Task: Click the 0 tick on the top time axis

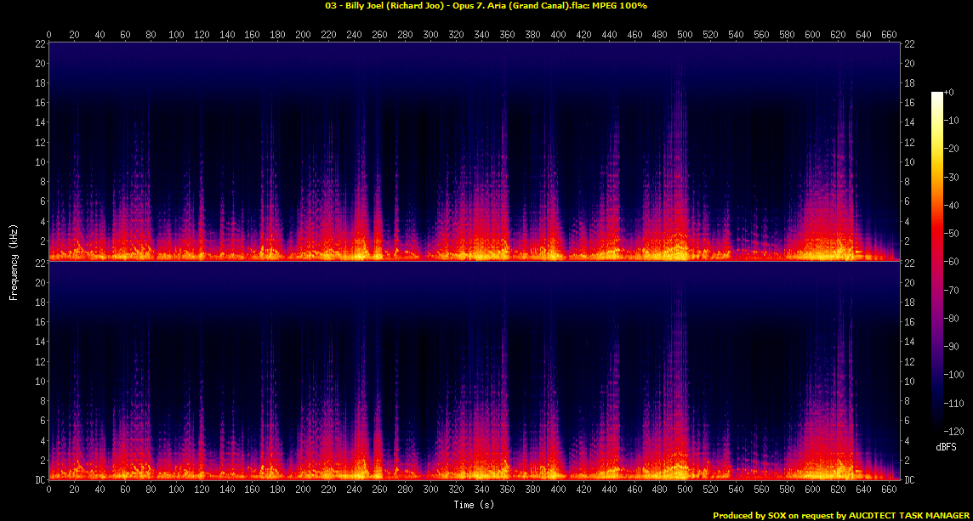Action: click(49, 35)
